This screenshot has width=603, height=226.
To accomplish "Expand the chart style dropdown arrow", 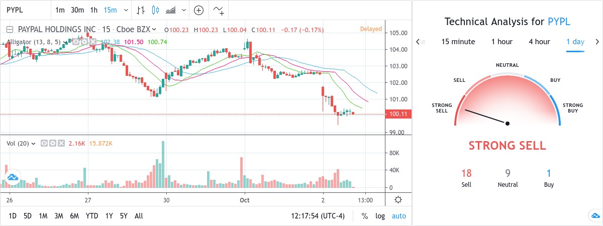I will click(x=184, y=10).
